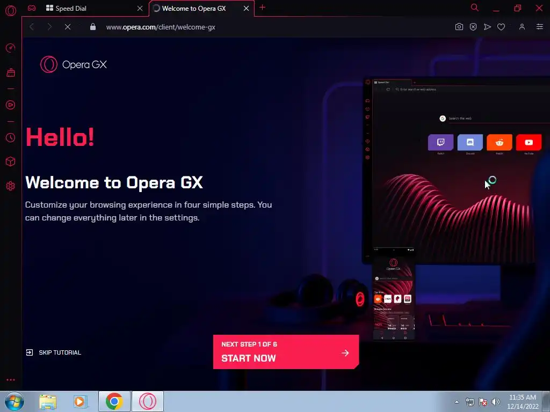Show hidden tray icons arrow
This screenshot has width=550, height=412.
coord(457,402)
